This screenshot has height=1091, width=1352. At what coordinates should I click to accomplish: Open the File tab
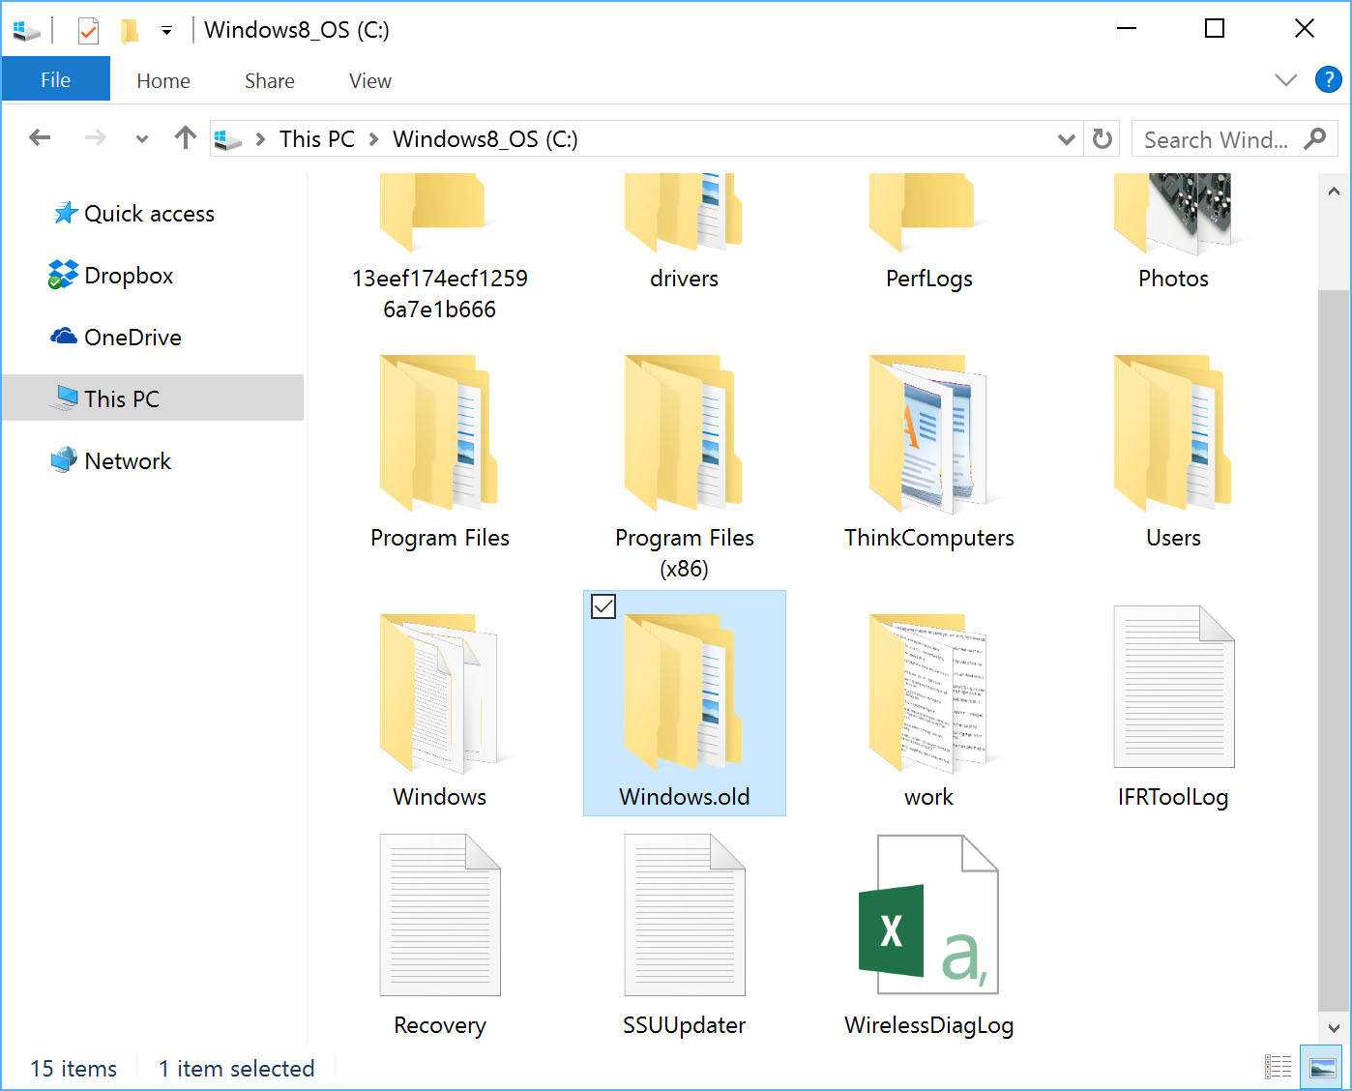[x=55, y=80]
